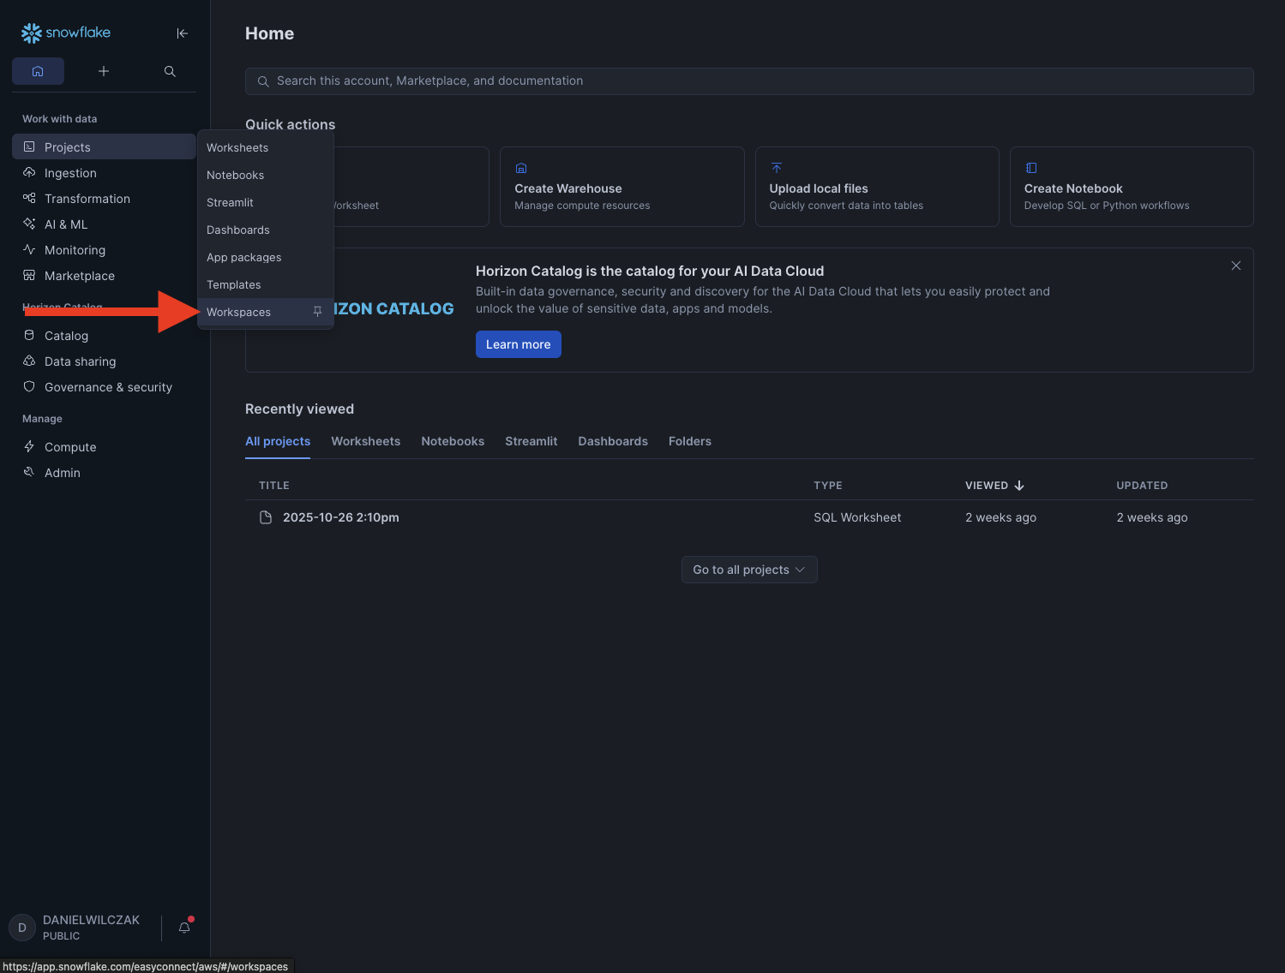Click the main search input field
This screenshot has height=973, width=1285.
(x=748, y=81)
